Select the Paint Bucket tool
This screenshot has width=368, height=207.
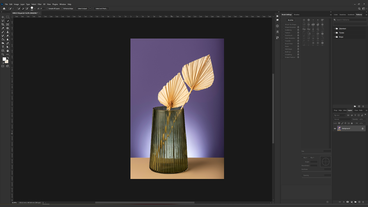click(3, 39)
